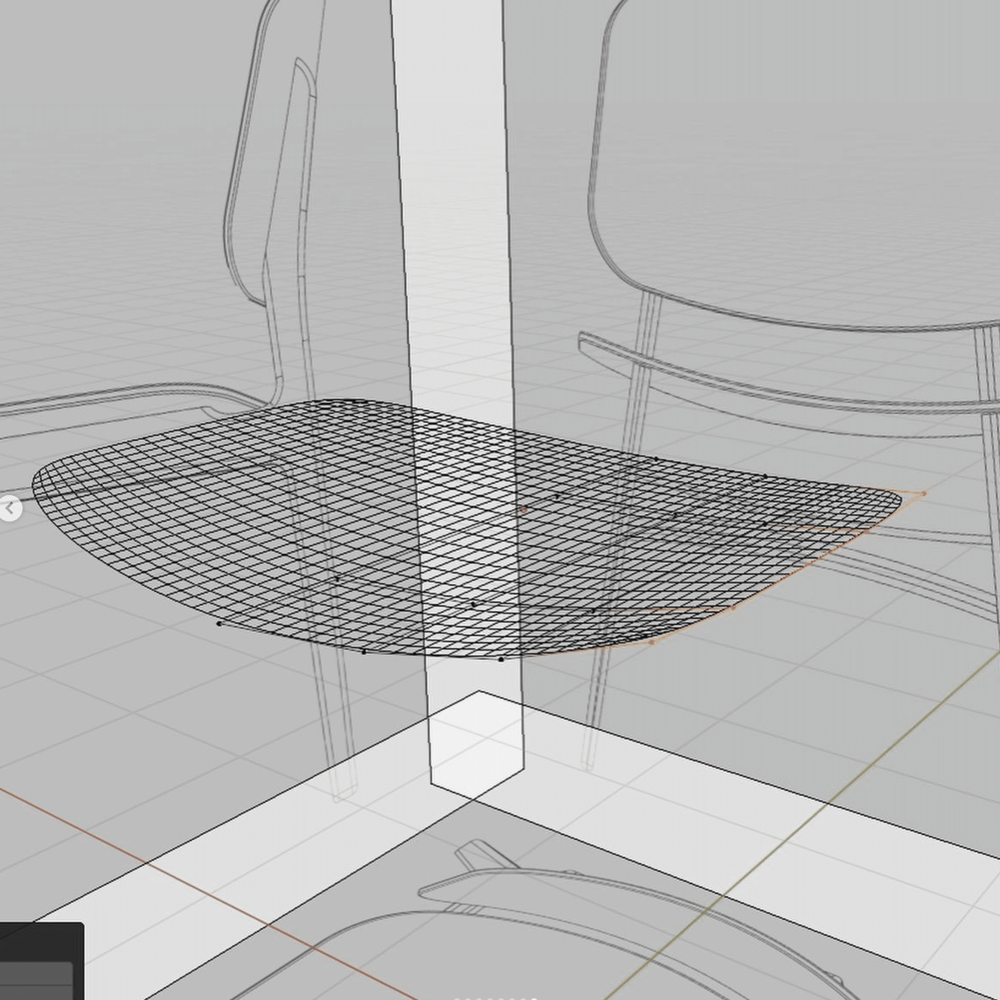Click the dark panel in the bottom-left corner
The height and width of the screenshot is (1000, 1000).
(41, 961)
